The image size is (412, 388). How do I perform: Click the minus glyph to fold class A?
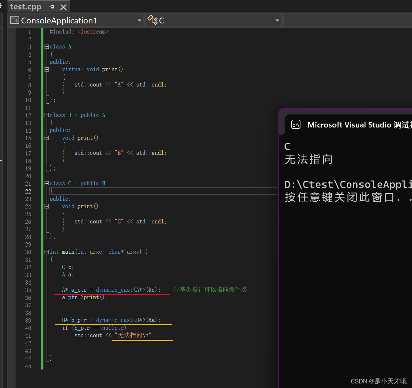coord(46,47)
